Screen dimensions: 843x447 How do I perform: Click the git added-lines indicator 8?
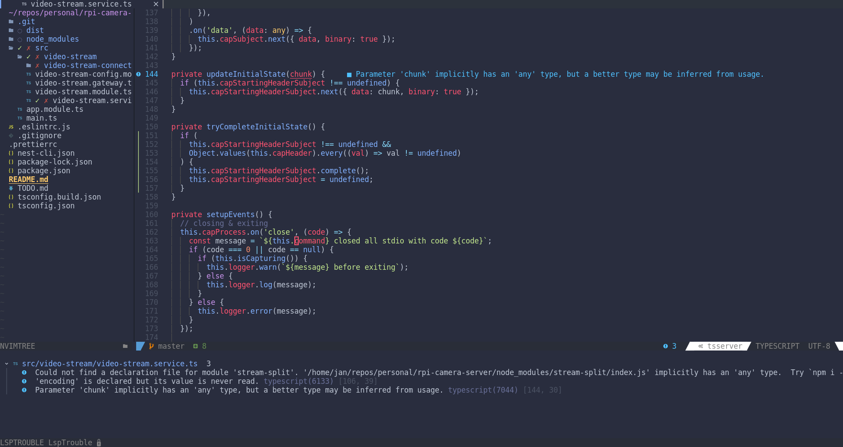click(200, 346)
